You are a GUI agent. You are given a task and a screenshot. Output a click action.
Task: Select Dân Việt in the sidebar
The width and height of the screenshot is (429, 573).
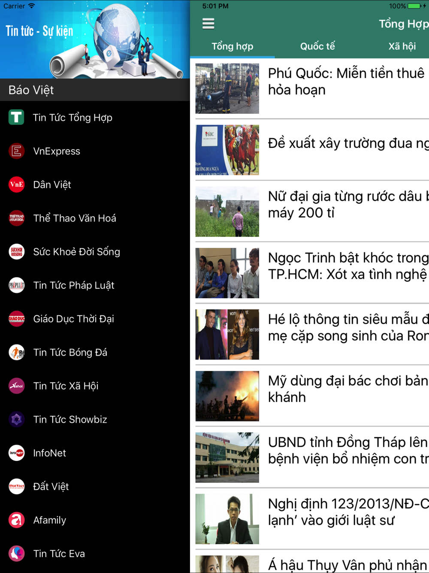[x=95, y=184]
